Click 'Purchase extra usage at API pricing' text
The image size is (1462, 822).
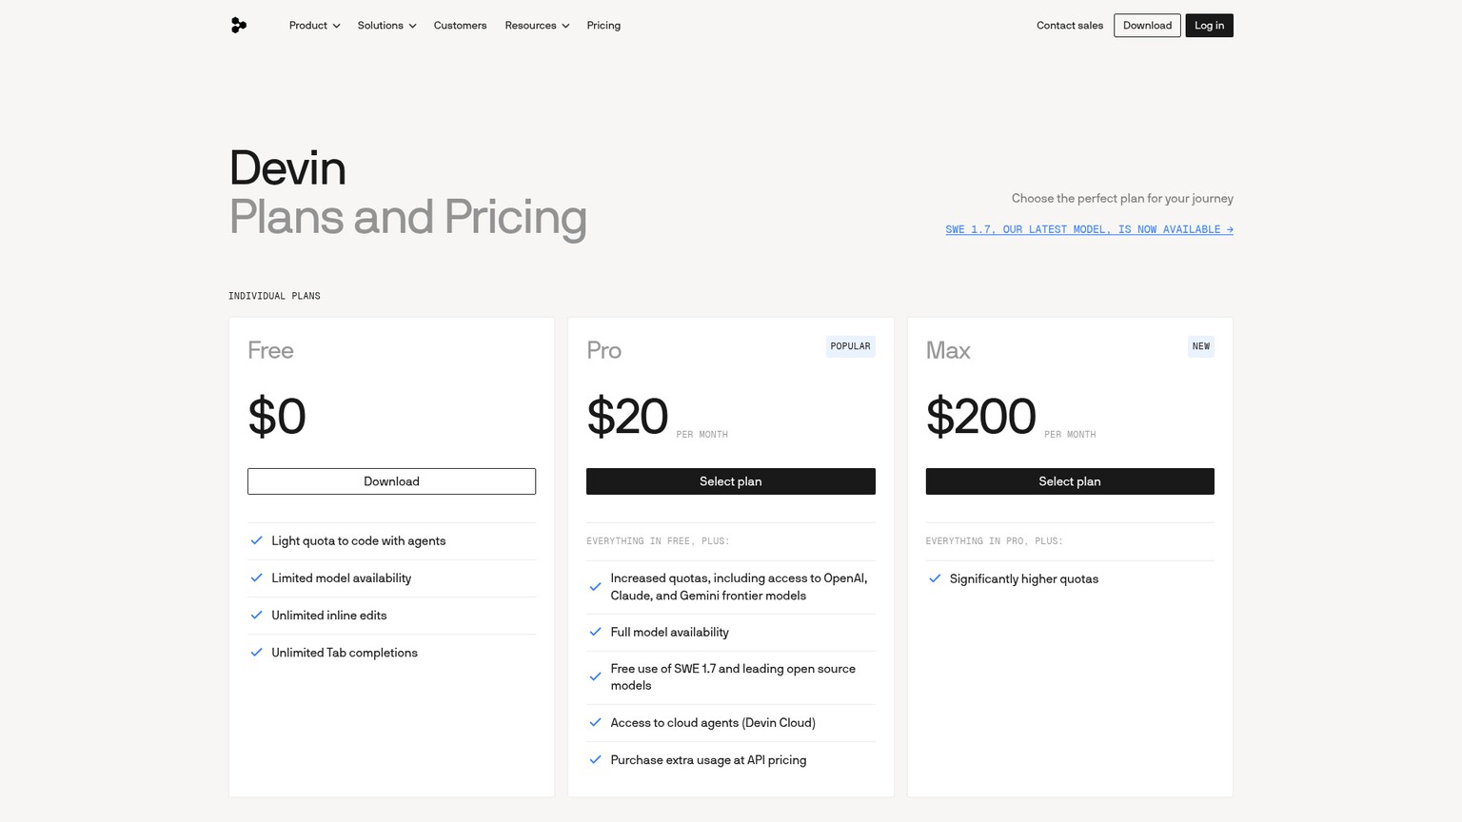coord(708,759)
